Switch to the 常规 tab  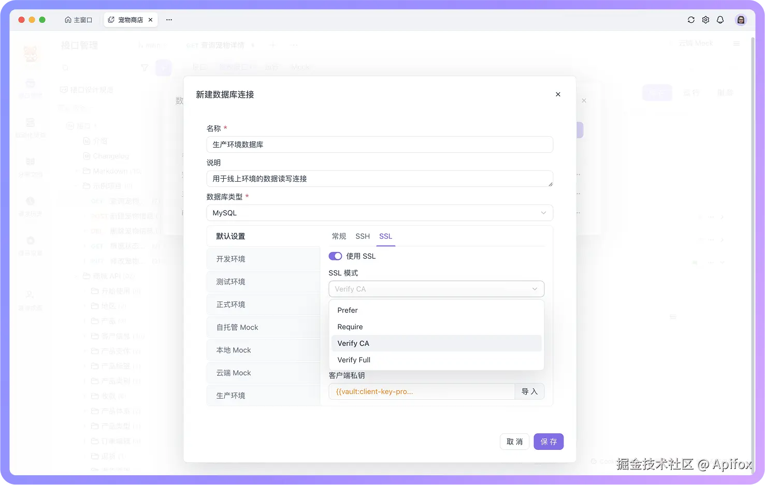[x=339, y=236]
